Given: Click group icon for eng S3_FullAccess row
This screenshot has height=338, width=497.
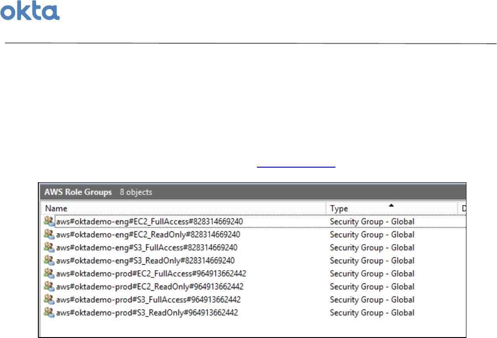Looking at the screenshot, I should click(x=49, y=247).
